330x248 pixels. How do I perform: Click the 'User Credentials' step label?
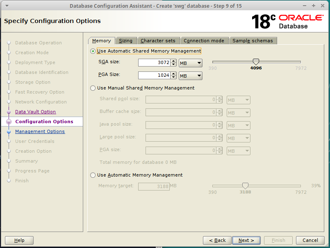point(35,141)
